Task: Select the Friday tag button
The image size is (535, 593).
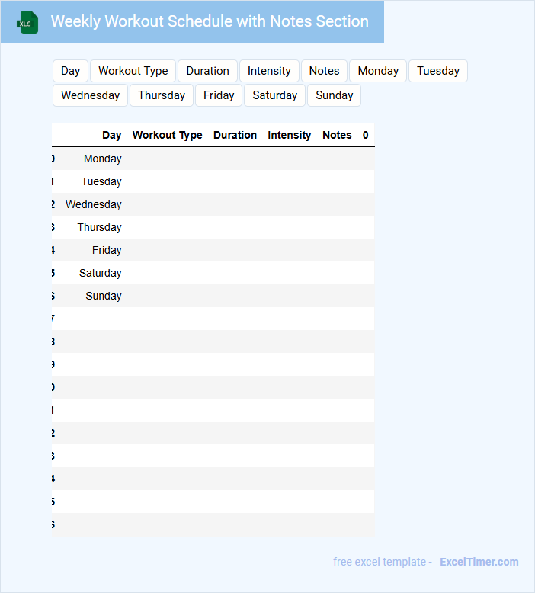Action: 219,95
